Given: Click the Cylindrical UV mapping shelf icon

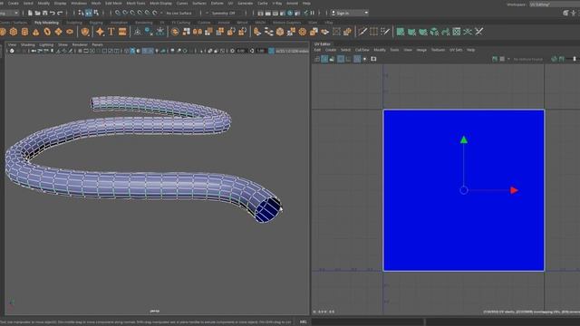Looking at the screenshot, I should coord(411,32).
